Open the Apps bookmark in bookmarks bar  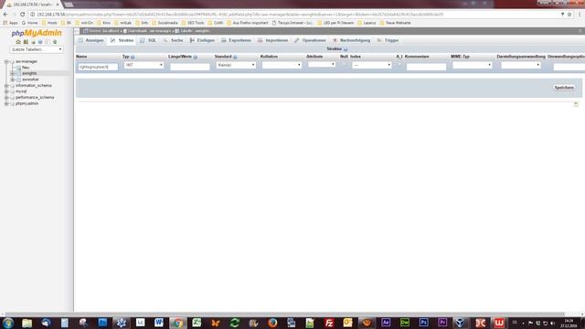[x=11, y=23]
